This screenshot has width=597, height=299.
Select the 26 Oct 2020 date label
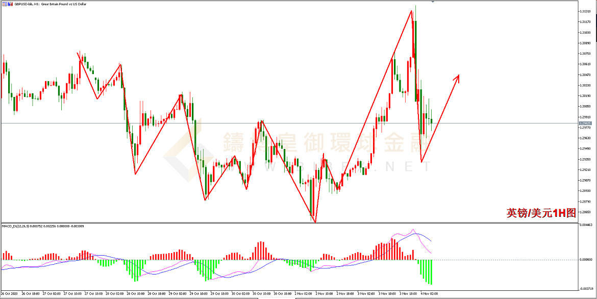(10, 294)
